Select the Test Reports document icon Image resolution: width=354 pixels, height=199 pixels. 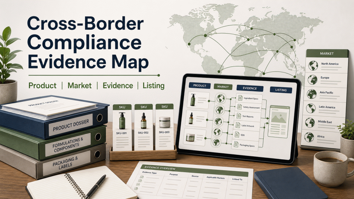point(239,116)
